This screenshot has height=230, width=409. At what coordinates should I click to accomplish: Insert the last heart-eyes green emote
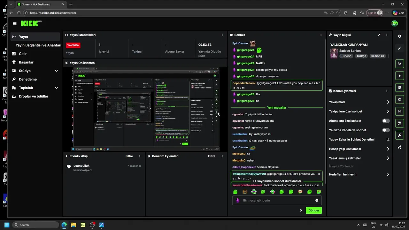[319, 192]
